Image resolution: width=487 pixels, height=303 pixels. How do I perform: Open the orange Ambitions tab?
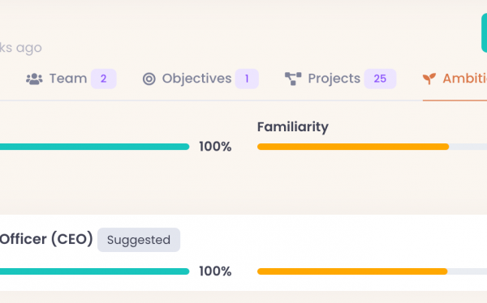coord(455,79)
